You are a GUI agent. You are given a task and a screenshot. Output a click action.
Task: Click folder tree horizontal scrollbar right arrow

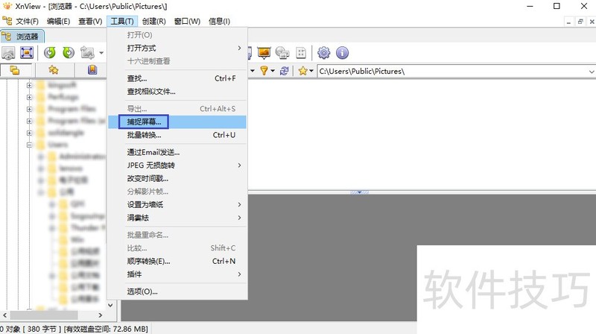tap(101, 315)
